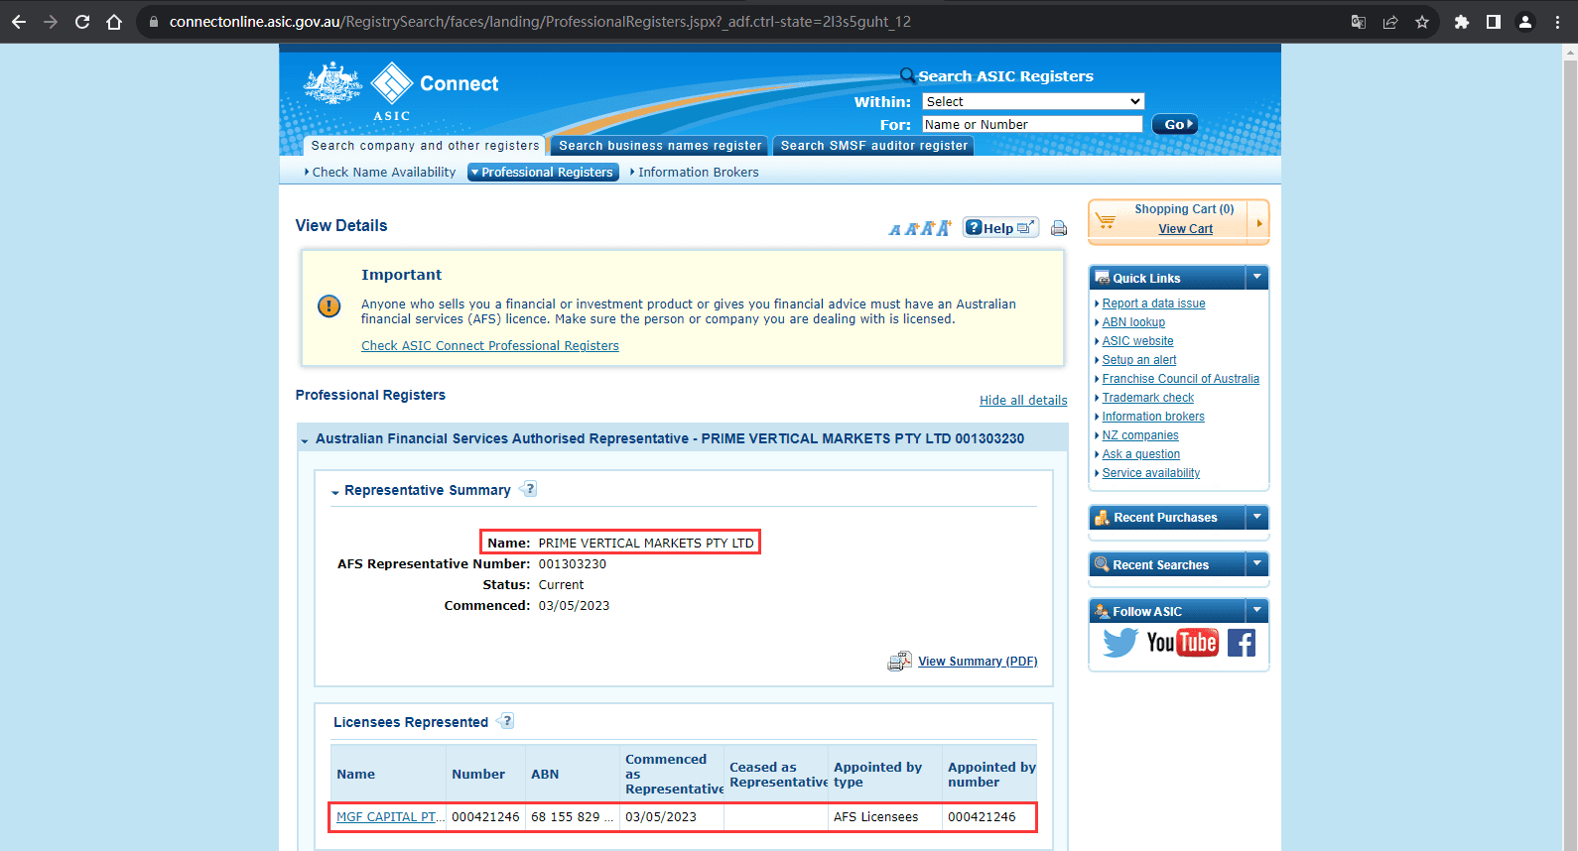The height and width of the screenshot is (851, 1578).
Task: Click the browser address bar URL
Action: pyautogui.click(x=540, y=22)
